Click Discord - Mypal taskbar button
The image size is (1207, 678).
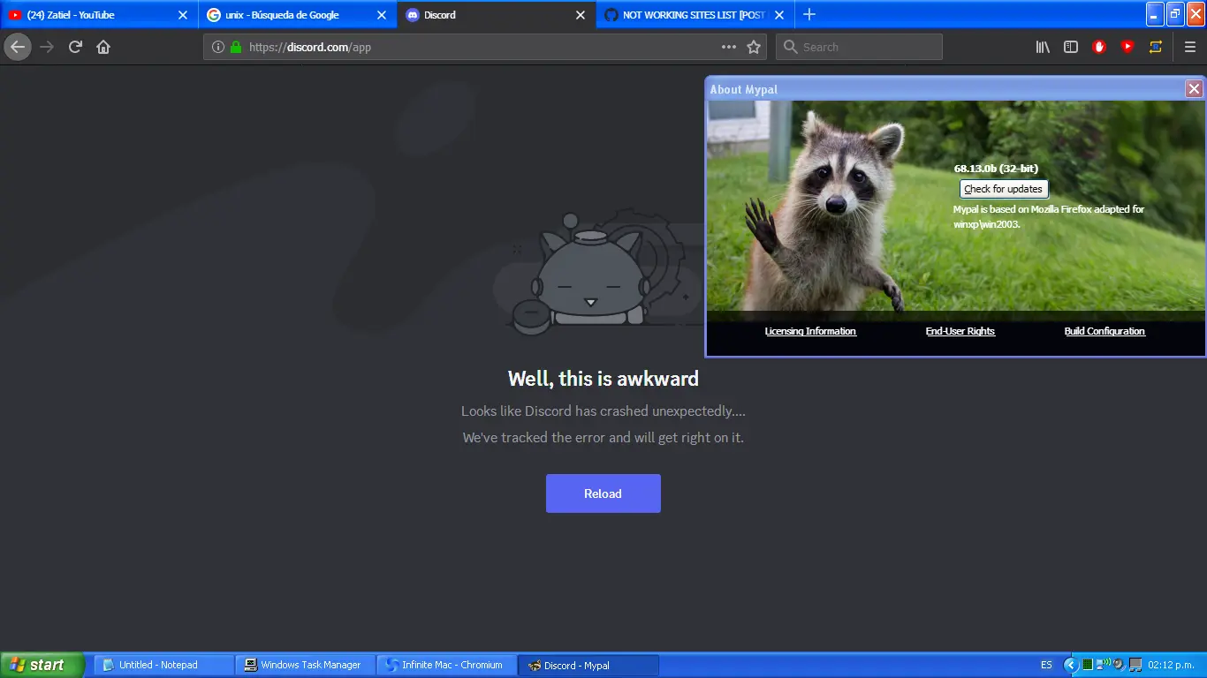(588, 665)
